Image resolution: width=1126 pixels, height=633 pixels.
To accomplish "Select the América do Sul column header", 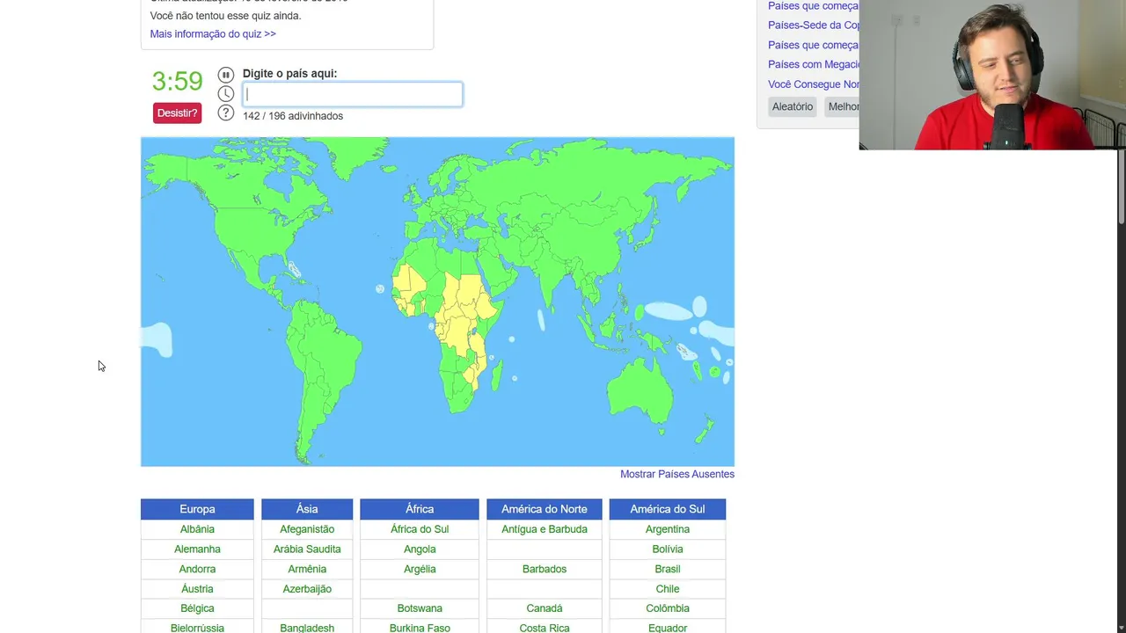I will click(668, 509).
